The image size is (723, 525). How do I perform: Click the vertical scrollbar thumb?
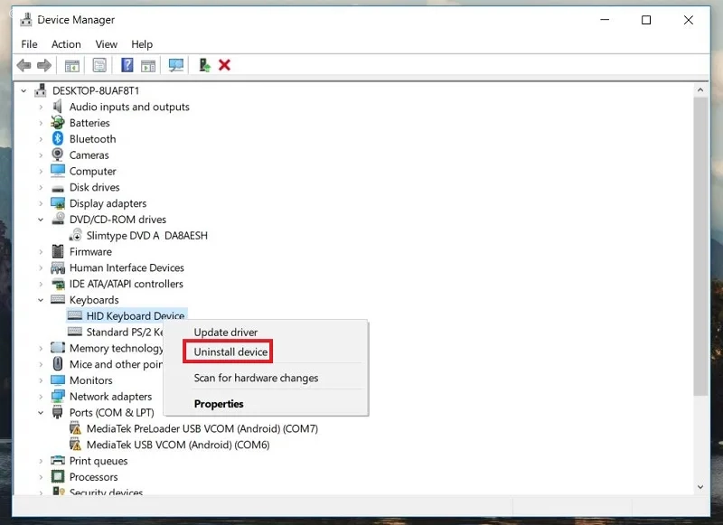[x=700, y=246]
